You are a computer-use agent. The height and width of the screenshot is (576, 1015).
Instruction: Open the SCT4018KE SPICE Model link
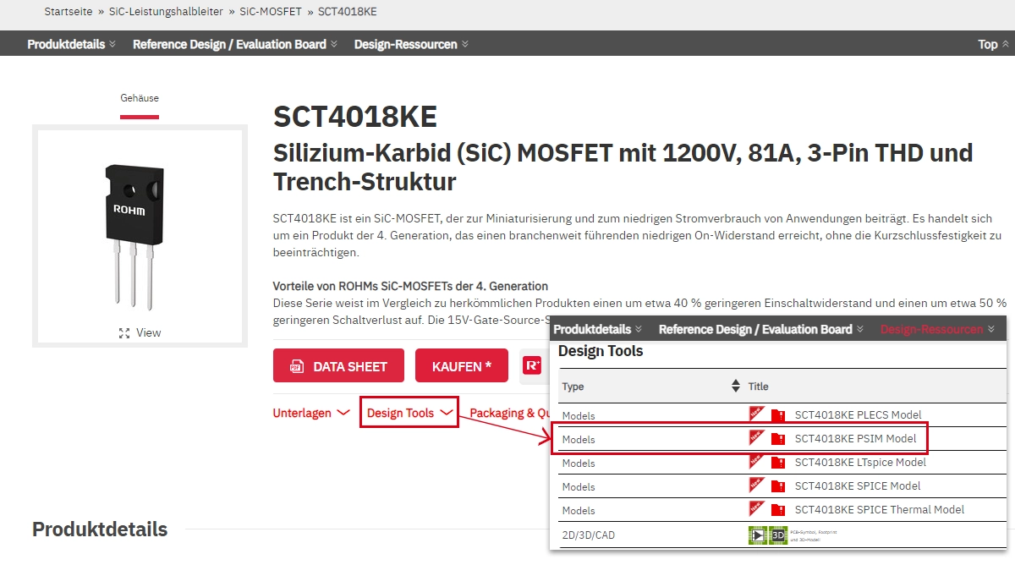coord(858,486)
